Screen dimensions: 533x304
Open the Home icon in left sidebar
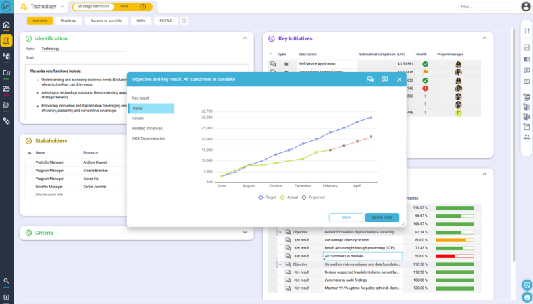pos(7,25)
